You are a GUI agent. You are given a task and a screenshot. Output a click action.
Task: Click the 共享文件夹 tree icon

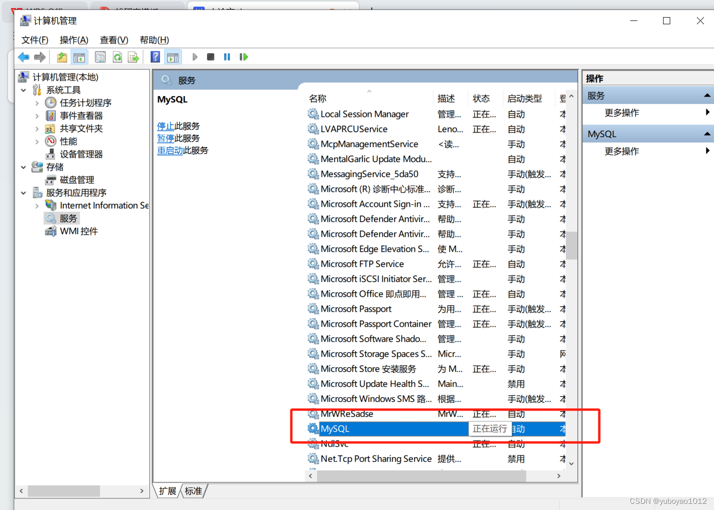(51, 128)
